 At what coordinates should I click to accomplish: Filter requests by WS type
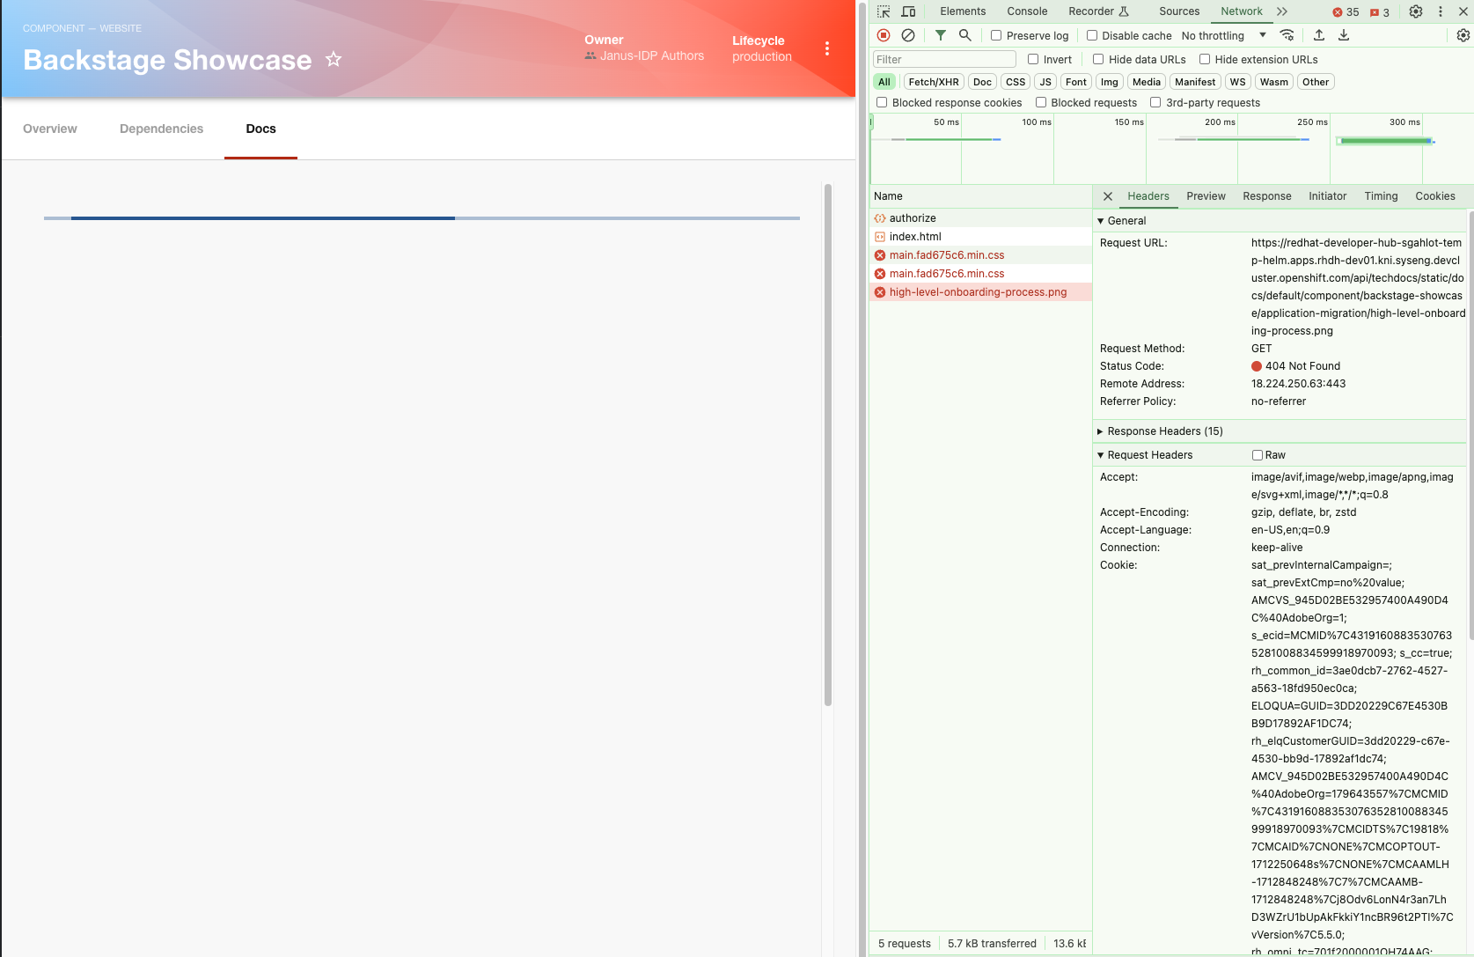(x=1238, y=82)
